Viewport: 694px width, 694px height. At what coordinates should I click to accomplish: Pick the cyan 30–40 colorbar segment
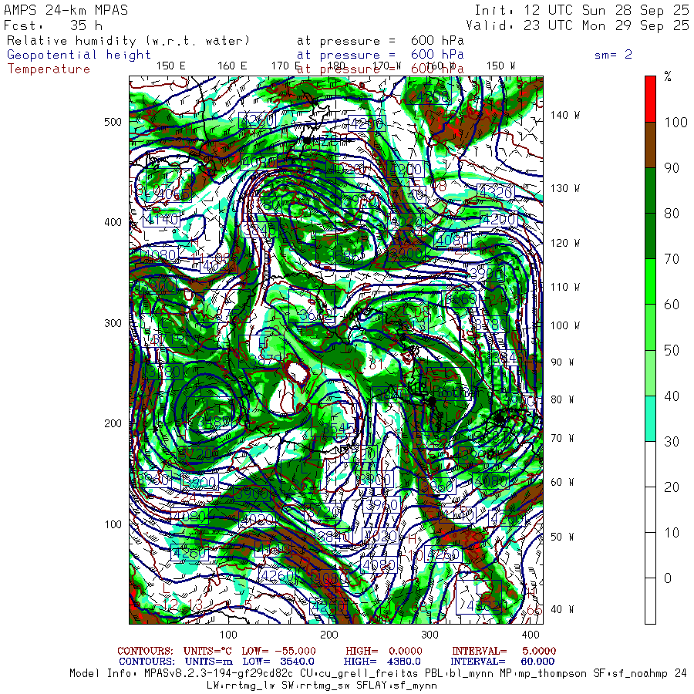click(650, 418)
